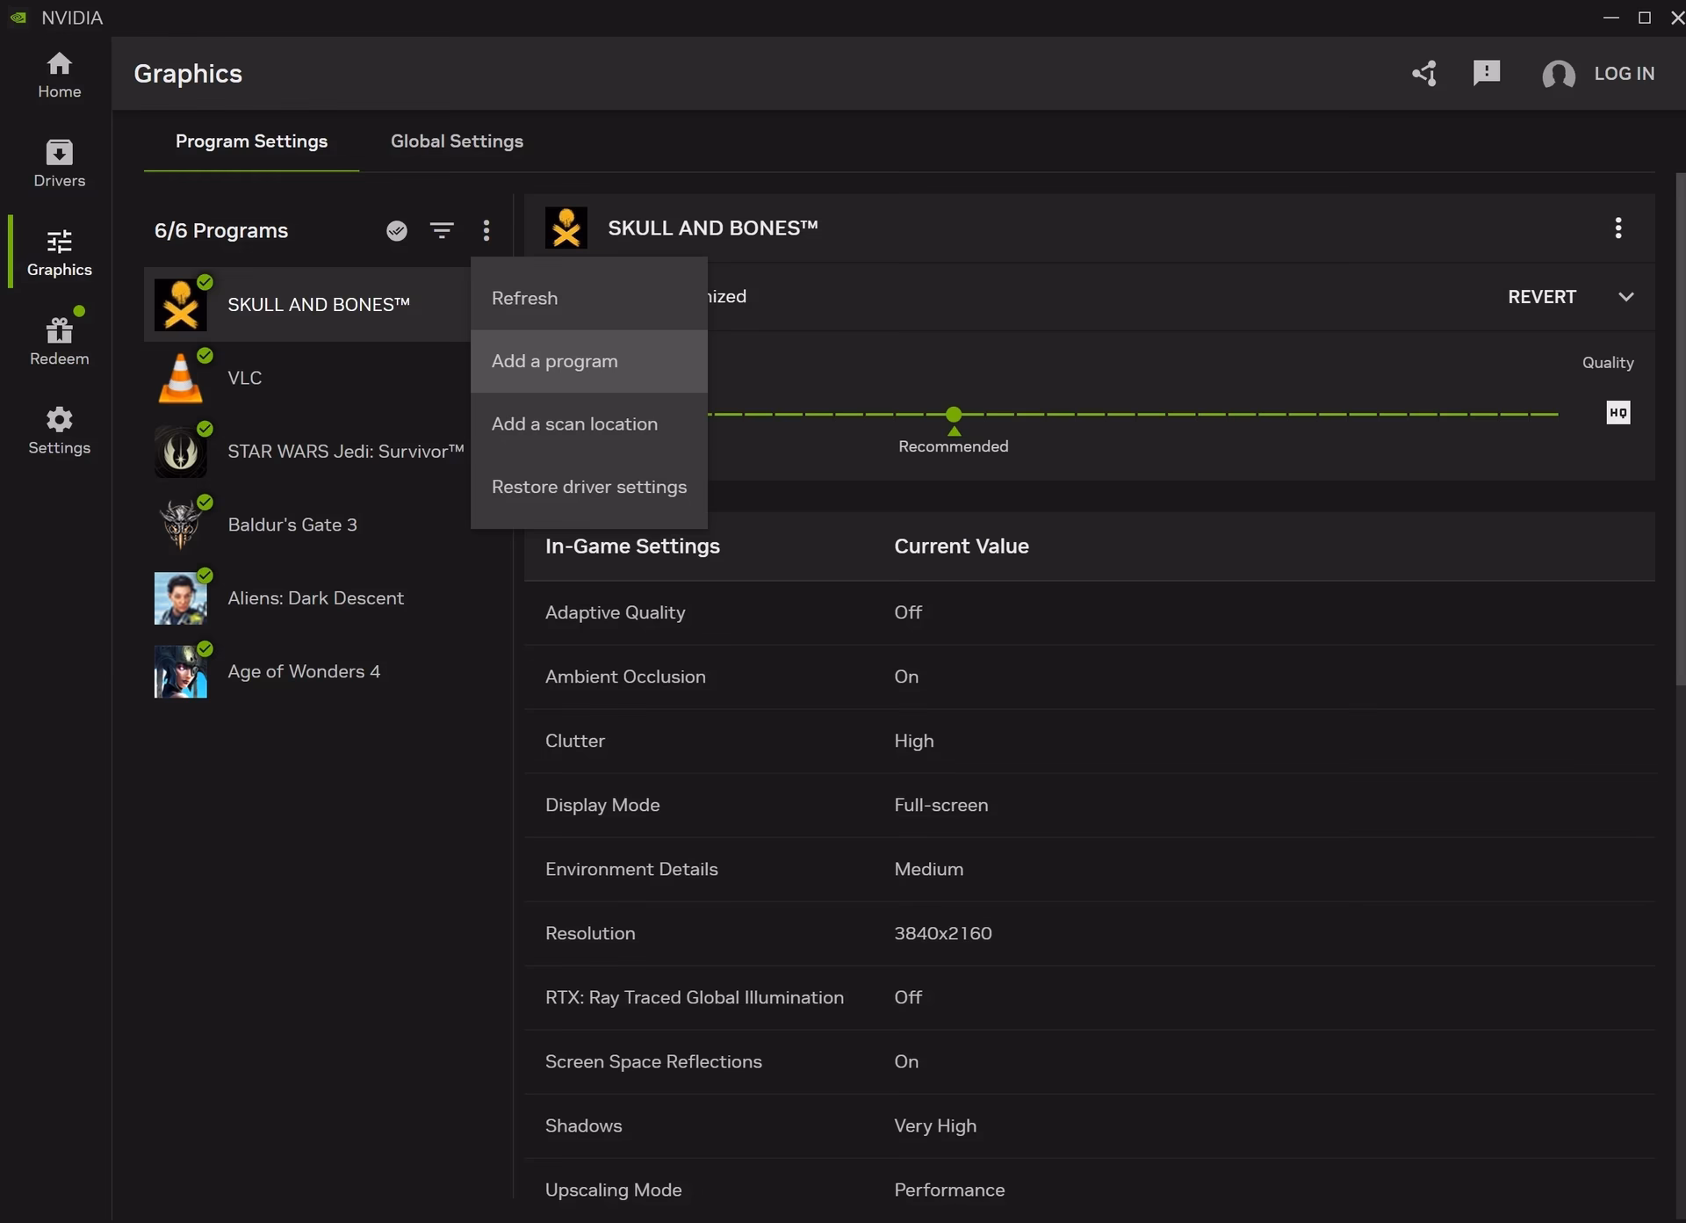Image resolution: width=1686 pixels, height=1223 pixels.
Task: Click the Current Value column header
Action: 962,546
